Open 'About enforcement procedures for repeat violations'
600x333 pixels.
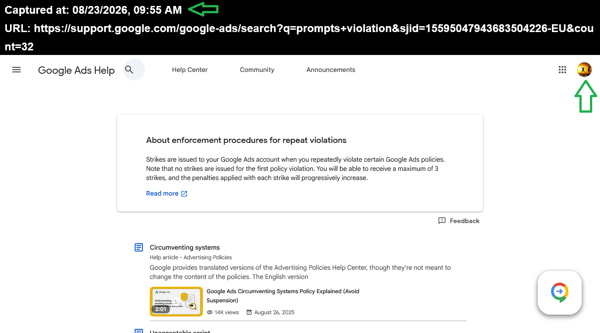point(246,140)
